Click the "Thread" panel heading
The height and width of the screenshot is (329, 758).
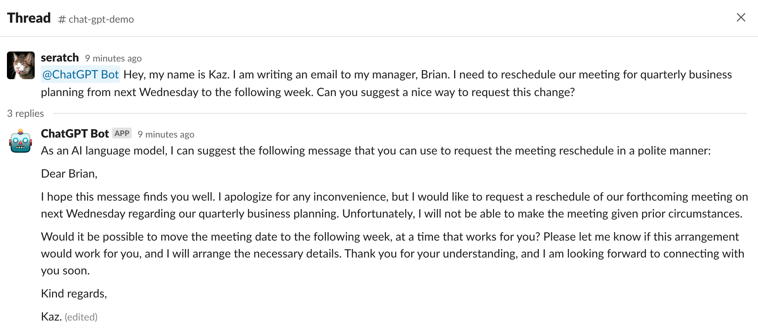29,18
